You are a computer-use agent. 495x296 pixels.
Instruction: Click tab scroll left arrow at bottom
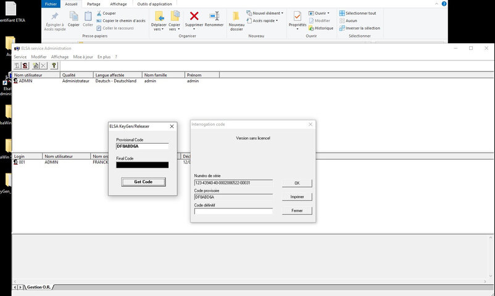pos(15,287)
